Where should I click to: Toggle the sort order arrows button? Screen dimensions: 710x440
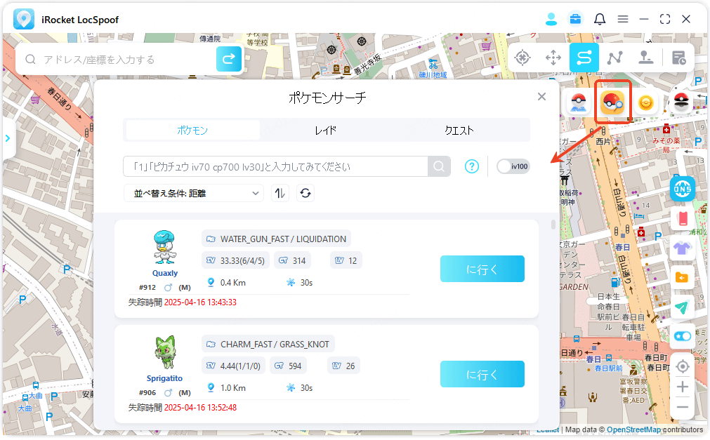pos(280,193)
